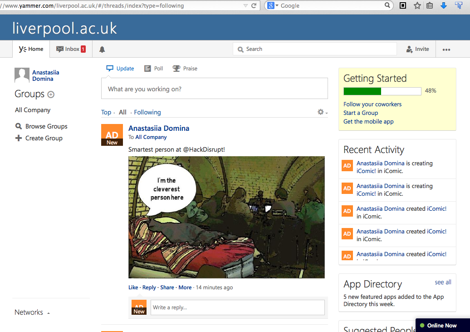The width and height of the screenshot is (470, 332).
Task: Click the Poll list icon
Action: tap(147, 69)
